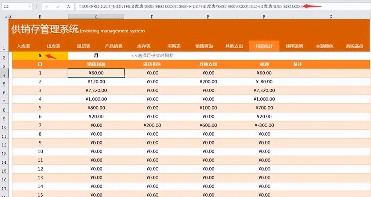
Task: Open the 主题颜色 theme color settings
Action: [x=325, y=46]
